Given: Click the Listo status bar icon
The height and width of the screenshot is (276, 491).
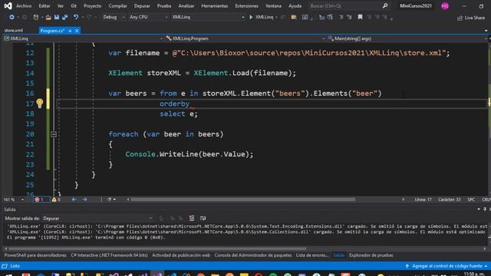Looking at the screenshot, I should [x=5, y=266].
